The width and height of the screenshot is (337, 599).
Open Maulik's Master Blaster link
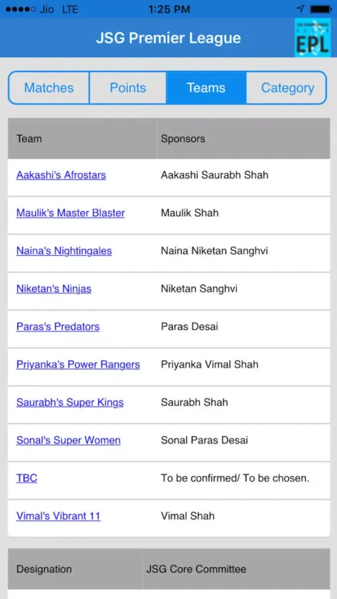click(x=71, y=213)
